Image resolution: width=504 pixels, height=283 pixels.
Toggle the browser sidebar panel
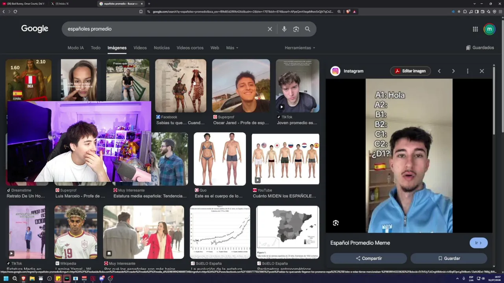(x=477, y=11)
